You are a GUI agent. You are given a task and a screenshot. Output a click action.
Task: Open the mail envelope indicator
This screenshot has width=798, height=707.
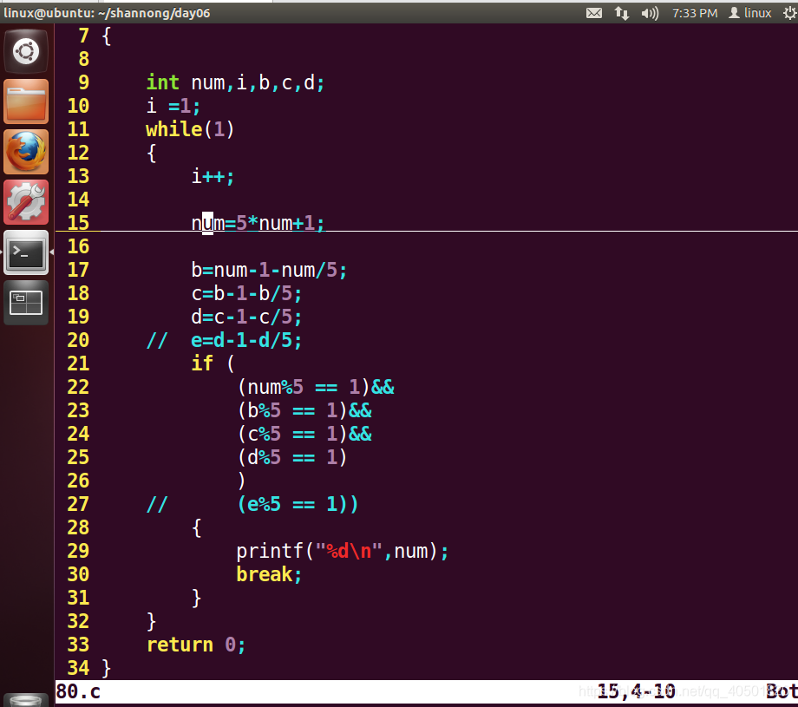click(x=594, y=13)
